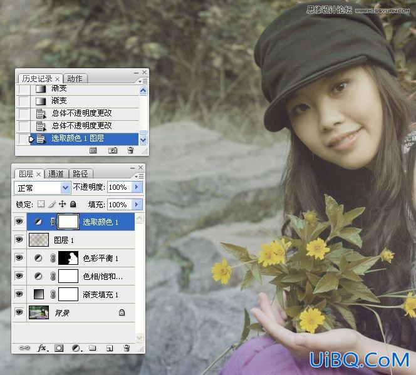Hide the 渐变填充 1 layer

pos(19,294)
